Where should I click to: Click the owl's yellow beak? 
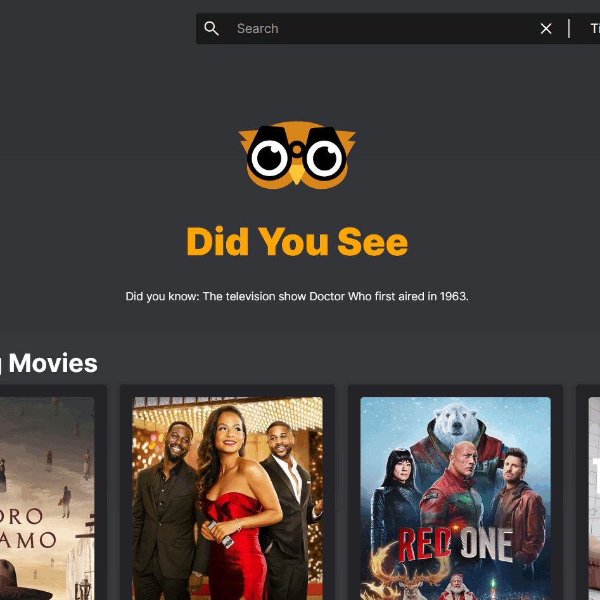(297, 174)
